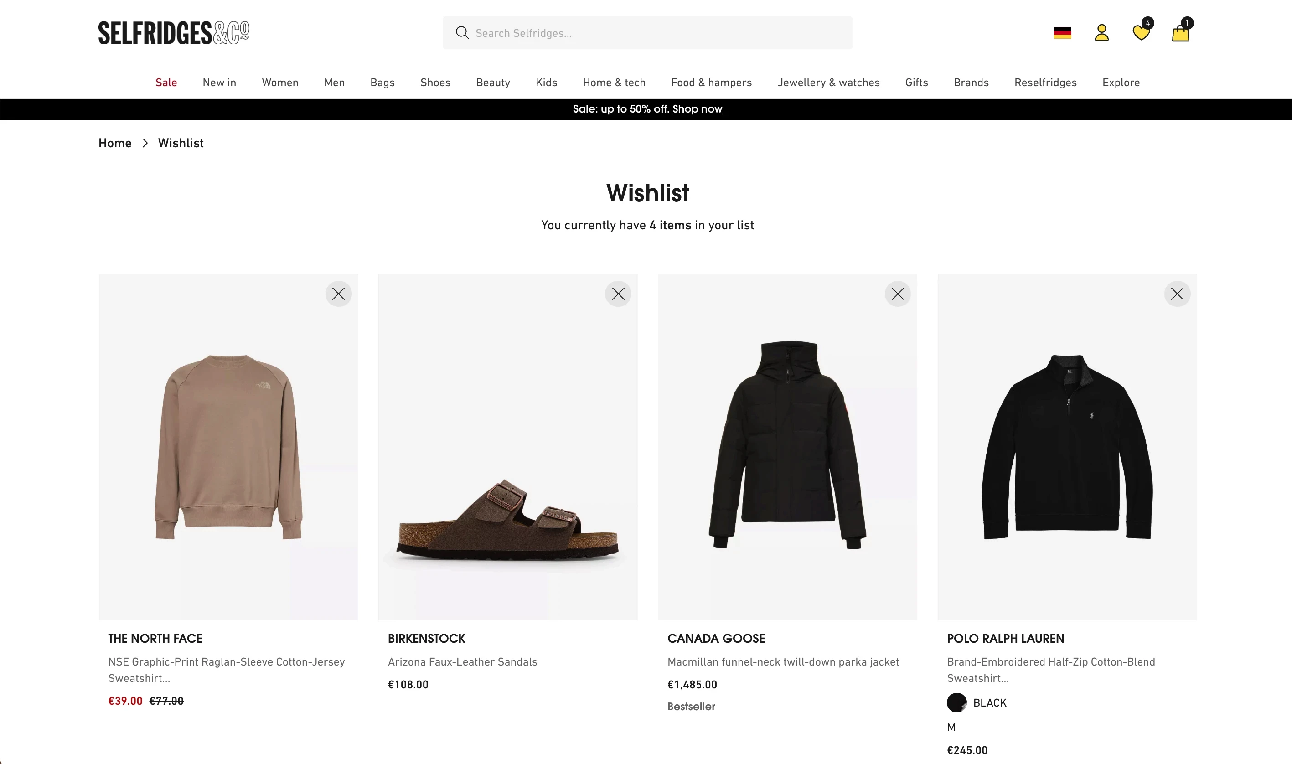Open Macmillan funnel-neck parka jacket title
1292x764 pixels.
(x=783, y=662)
